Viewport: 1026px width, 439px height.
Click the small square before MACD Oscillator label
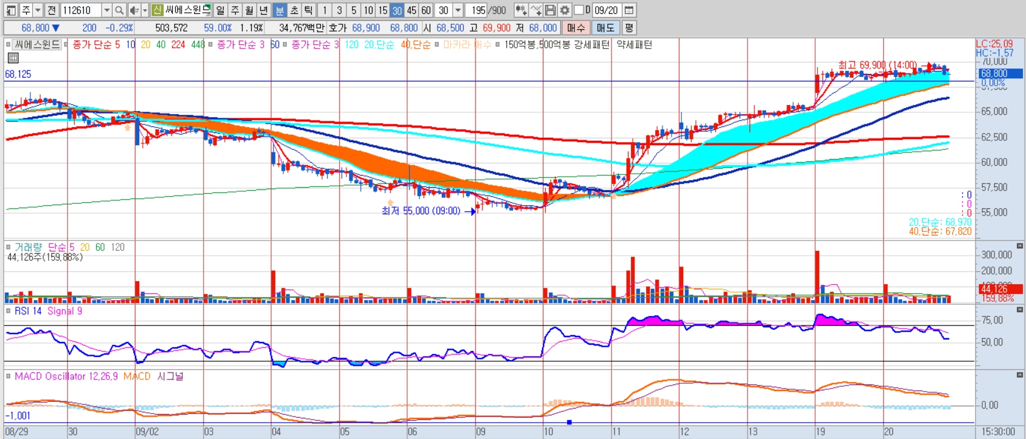[x=9, y=376]
